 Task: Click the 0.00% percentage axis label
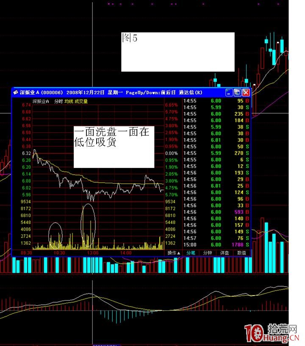tap(172, 153)
